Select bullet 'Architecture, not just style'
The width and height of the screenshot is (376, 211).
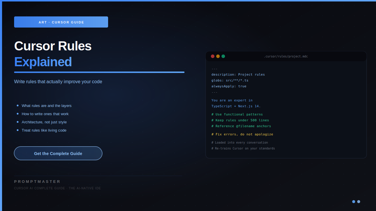point(44,122)
